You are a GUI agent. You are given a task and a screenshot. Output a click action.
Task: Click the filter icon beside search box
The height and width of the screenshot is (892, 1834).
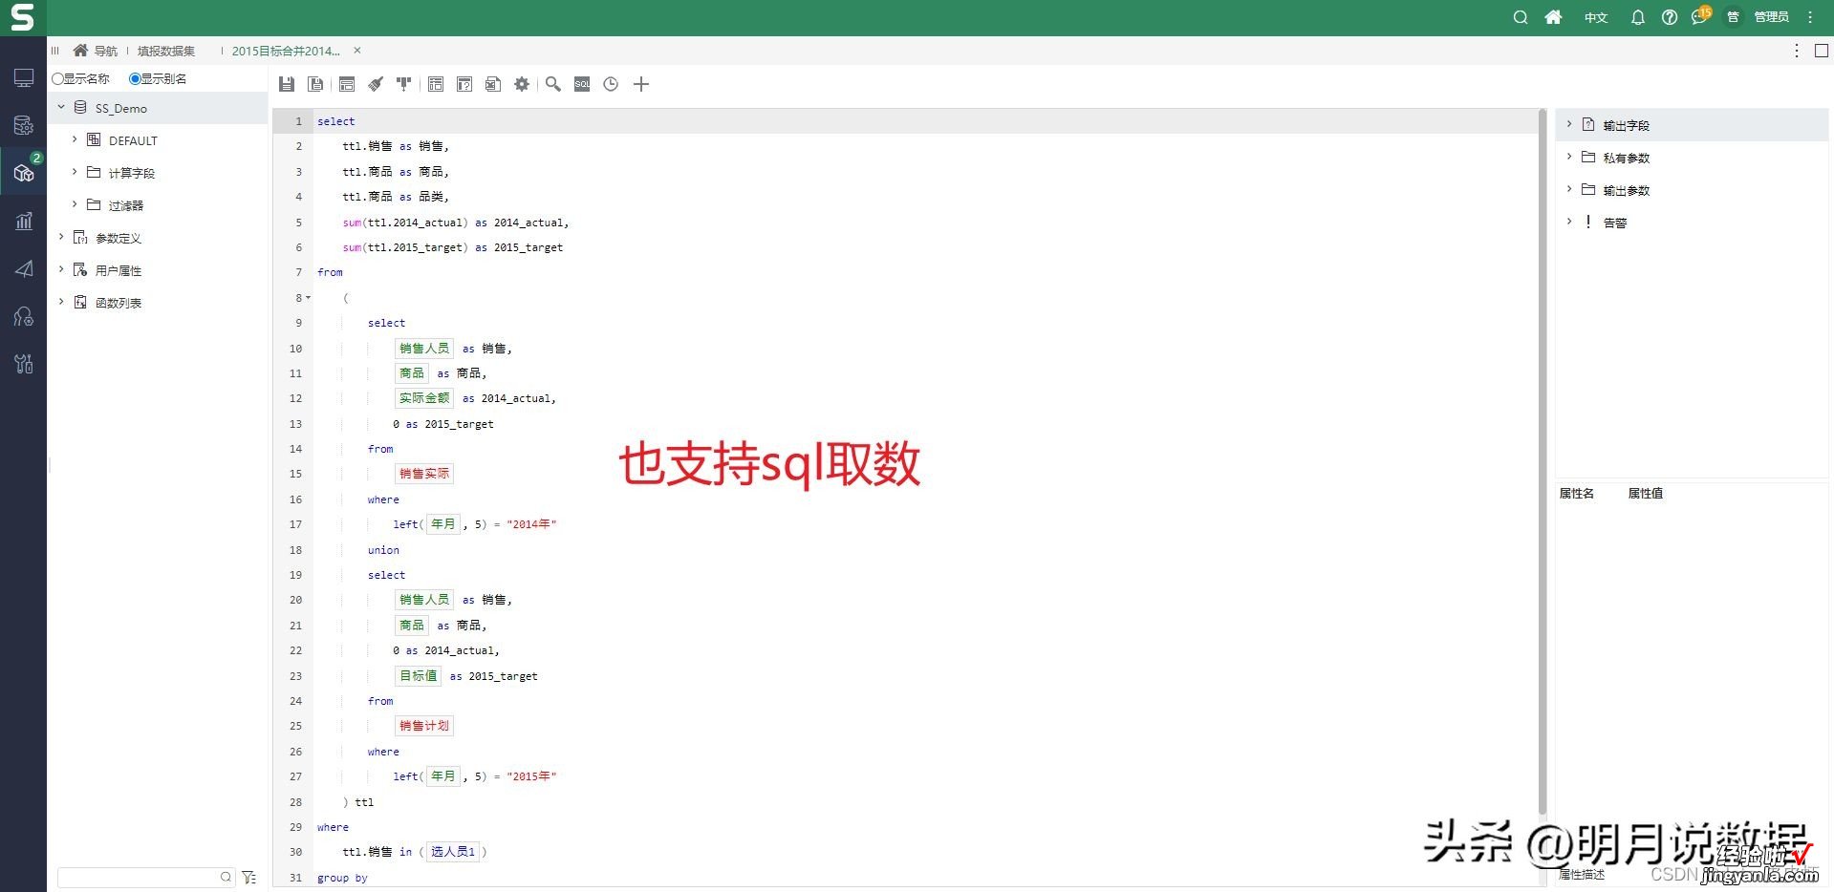(x=249, y=877)
